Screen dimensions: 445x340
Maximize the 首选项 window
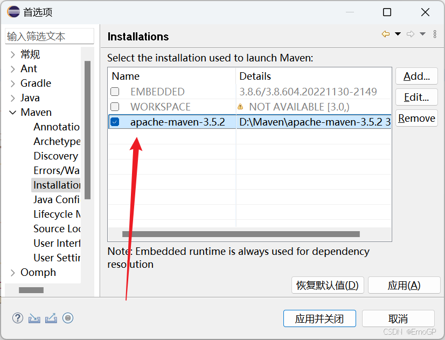tap(387, 12)
